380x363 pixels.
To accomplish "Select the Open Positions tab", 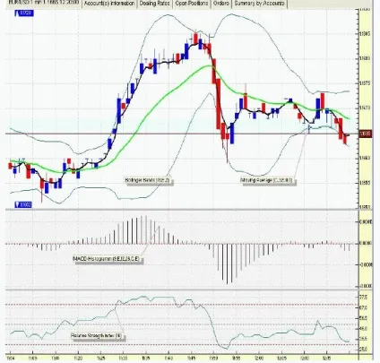I will click(x=192, y=4).
